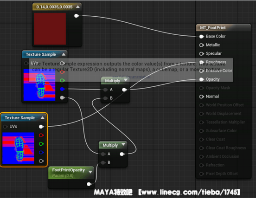Click the disabled Opacity Mask pin
Viewport: 256px width, 200px height.
(201, 88)
